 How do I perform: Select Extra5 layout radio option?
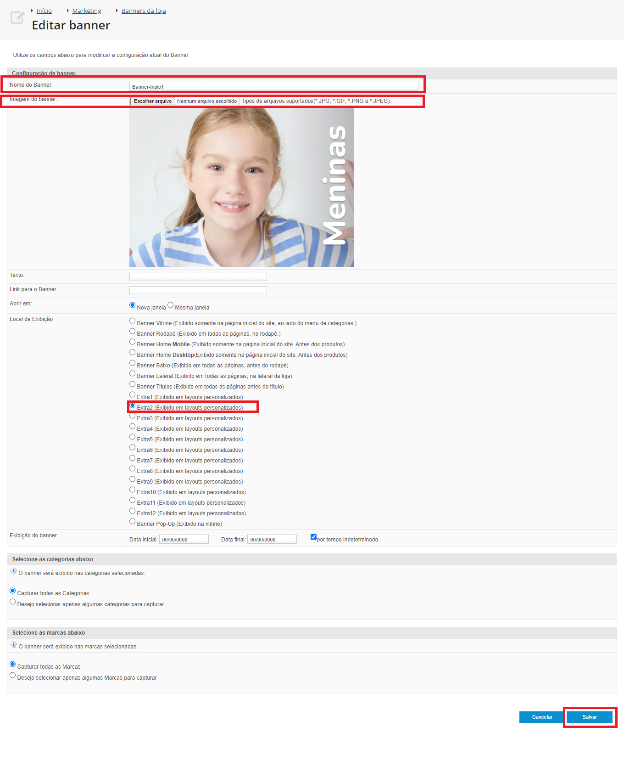(133, 437)
